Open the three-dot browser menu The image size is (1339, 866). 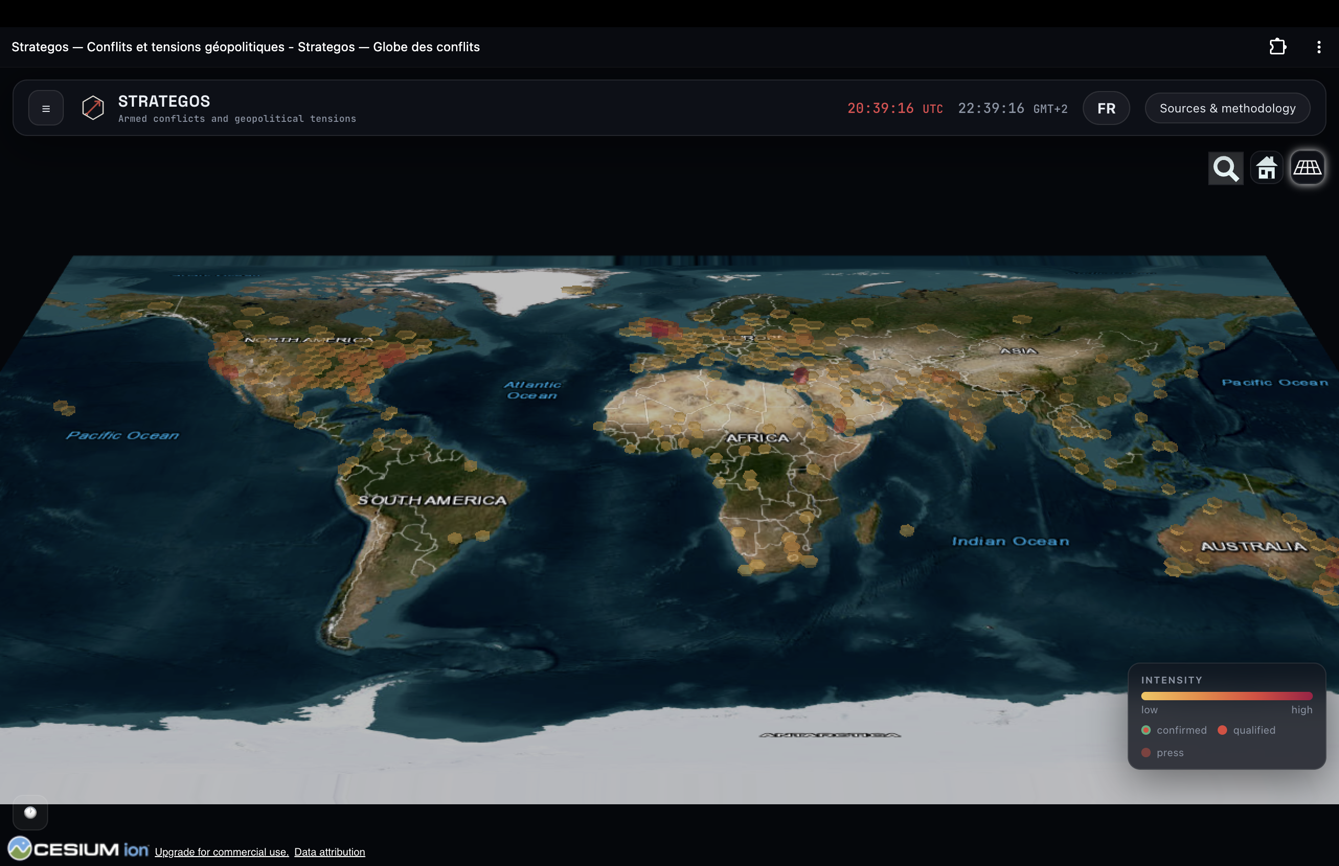tap(1319, 47)
